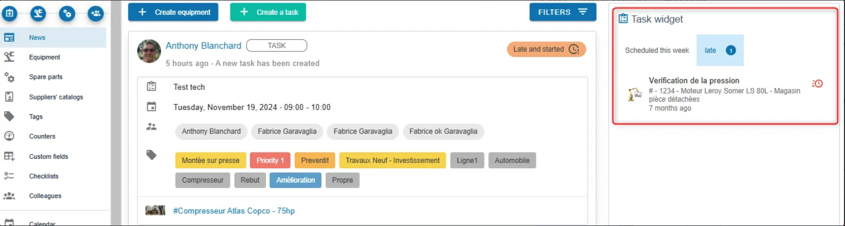The width and height of the screenshot is (845, 226).
Task: Click the add task round icon
Action: click(10, 13)
